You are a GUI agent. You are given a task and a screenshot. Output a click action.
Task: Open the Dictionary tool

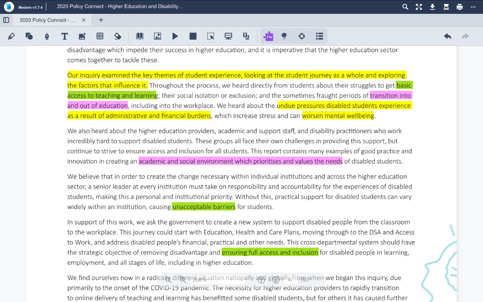tap(140, 36)
